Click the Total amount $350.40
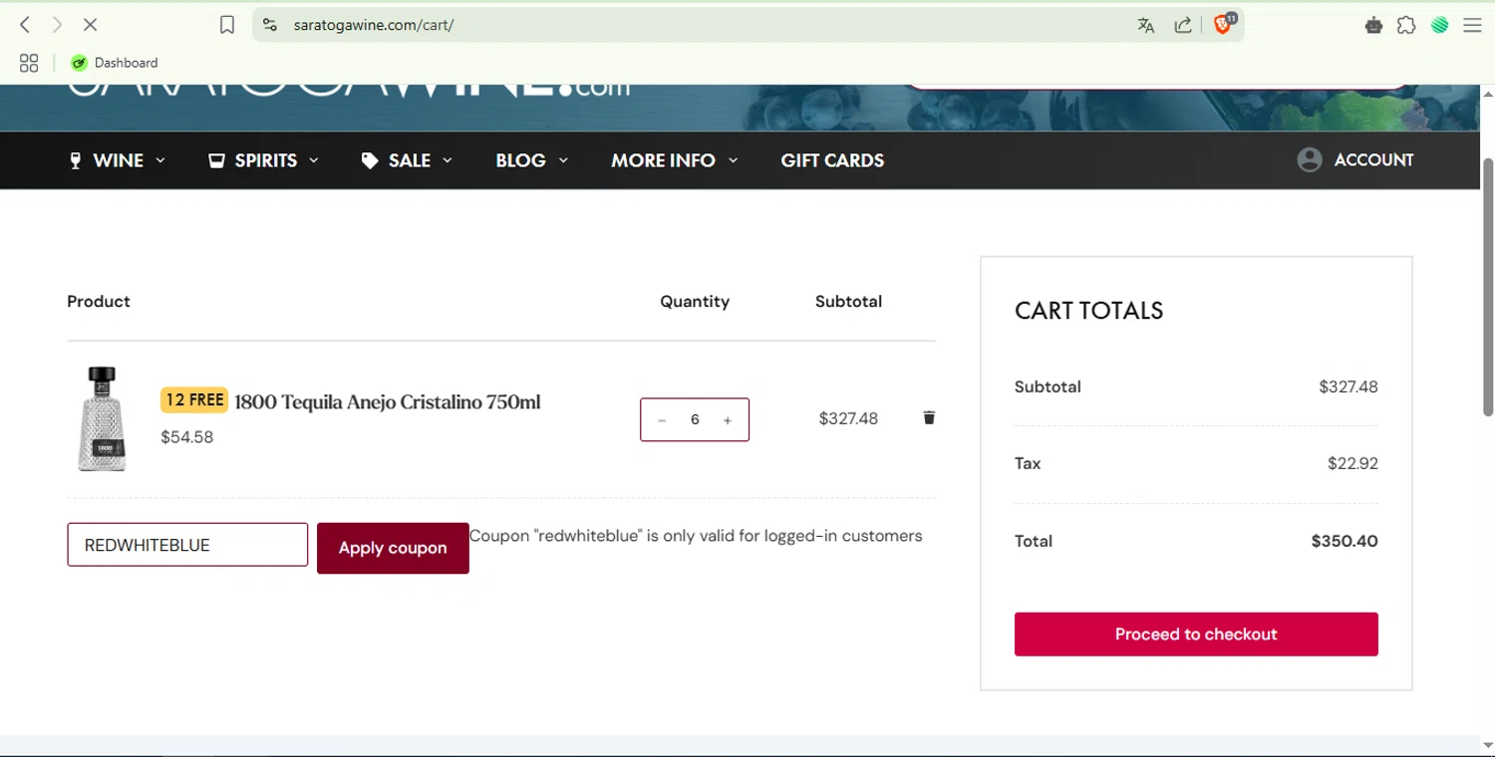Viewport: 1495px width, 757px height. [1345, 541]
